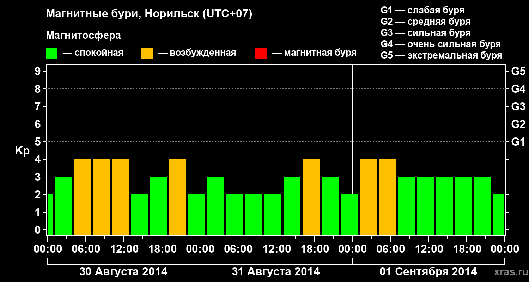Click the green bar spanning midnight into 1 September
This screenshot has width=529, height=282.
(x=349, y=215)
